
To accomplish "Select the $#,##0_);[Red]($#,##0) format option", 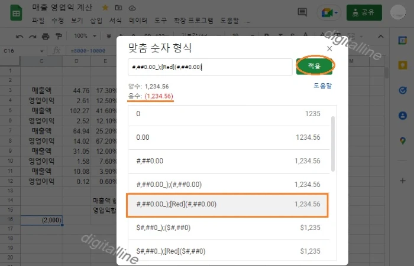I will (229, 251).
